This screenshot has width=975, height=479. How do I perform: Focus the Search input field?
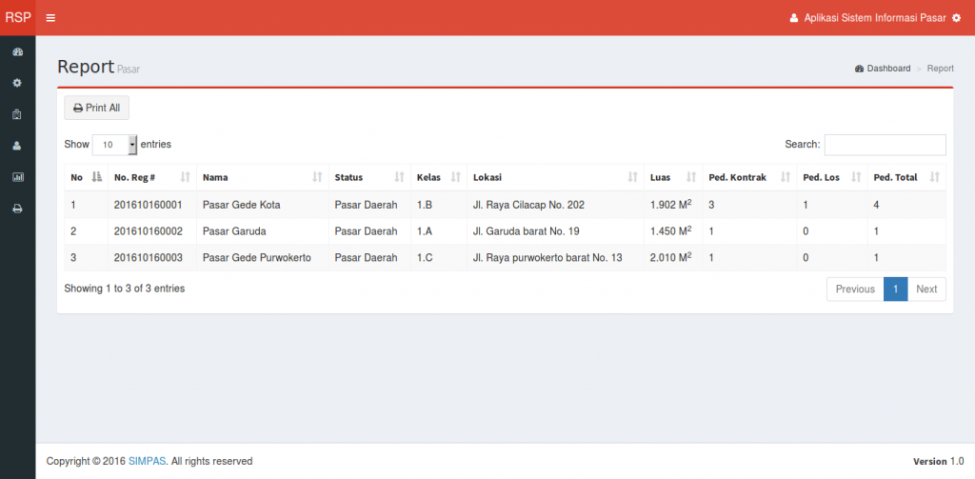click(x=885, y=145)
